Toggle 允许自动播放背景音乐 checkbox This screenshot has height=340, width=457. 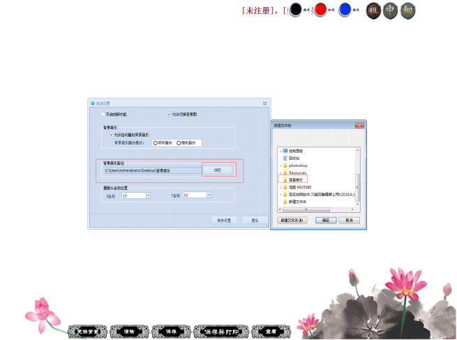pyautogui.click(x=110, y=134)
